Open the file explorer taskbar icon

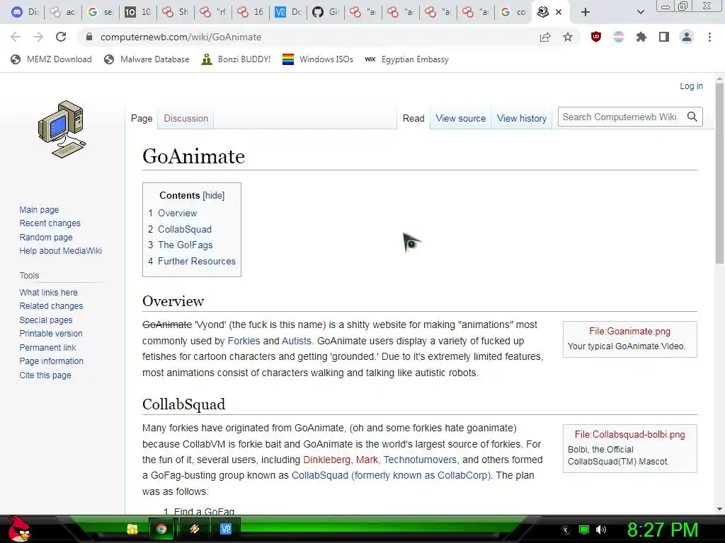[132, 529]
